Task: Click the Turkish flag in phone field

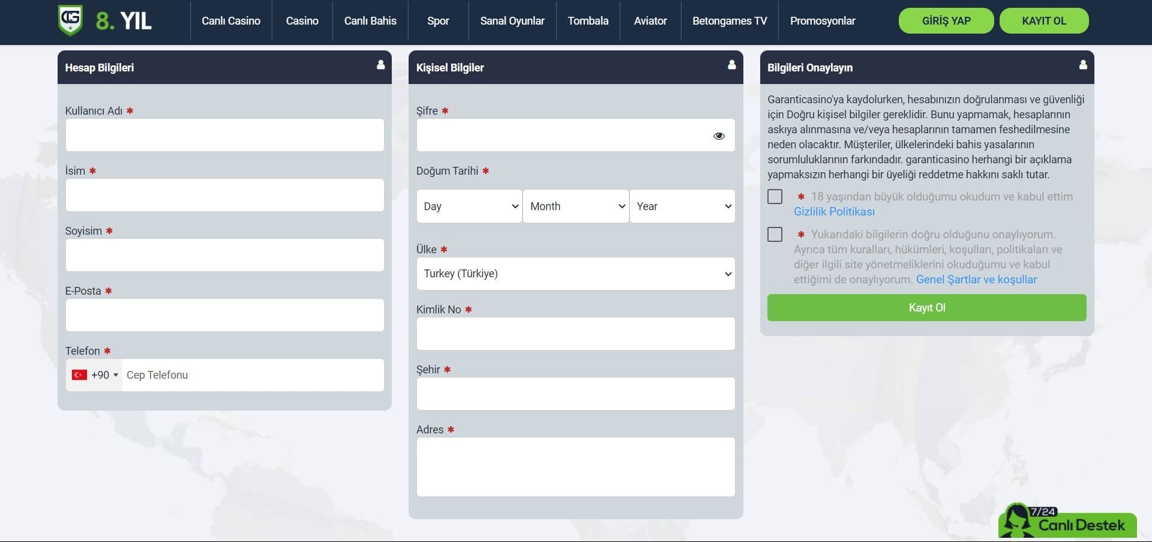Action: click(x=79, y=375)
